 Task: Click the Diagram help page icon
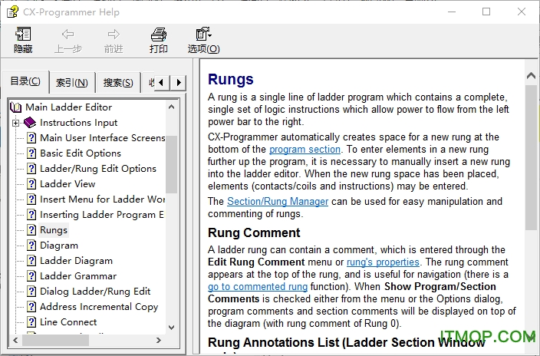point(31,246)
